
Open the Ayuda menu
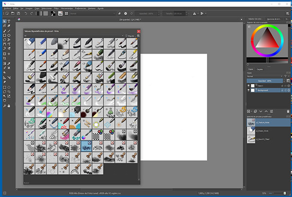pos(100,8)
